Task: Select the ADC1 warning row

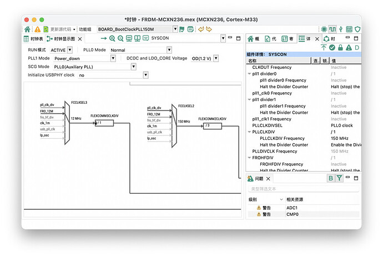Action: pos(304,208)
